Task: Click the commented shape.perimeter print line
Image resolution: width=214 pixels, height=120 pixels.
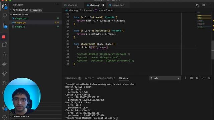Action: coord(105,61)
